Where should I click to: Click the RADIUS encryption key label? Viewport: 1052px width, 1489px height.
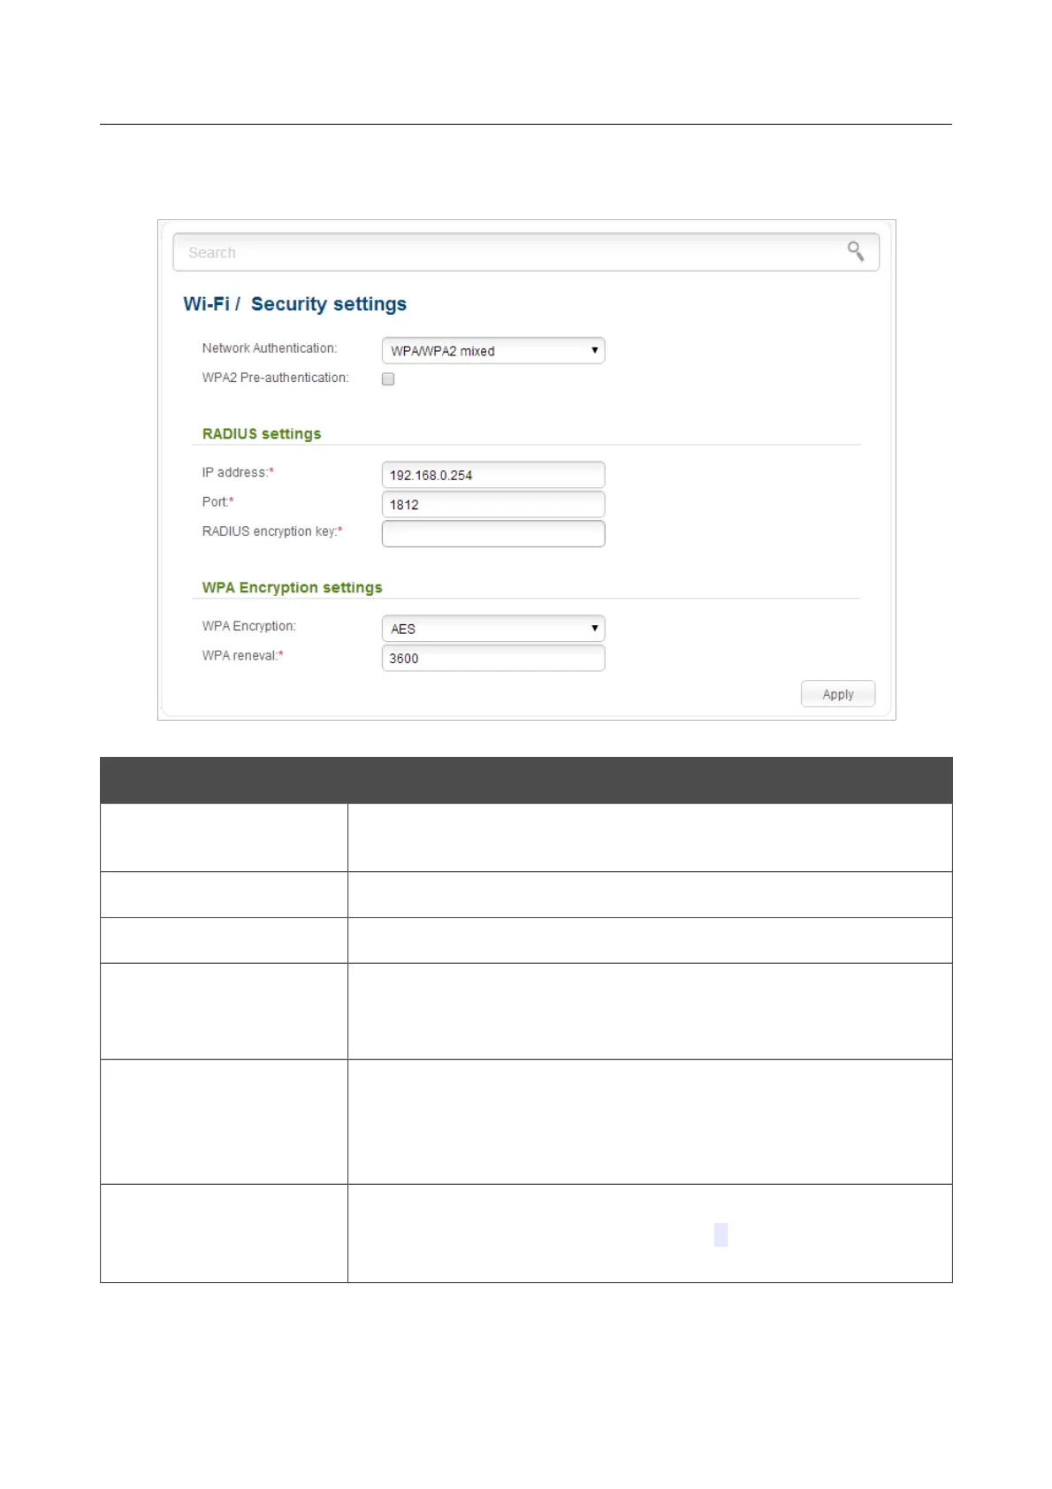point(272,531)
